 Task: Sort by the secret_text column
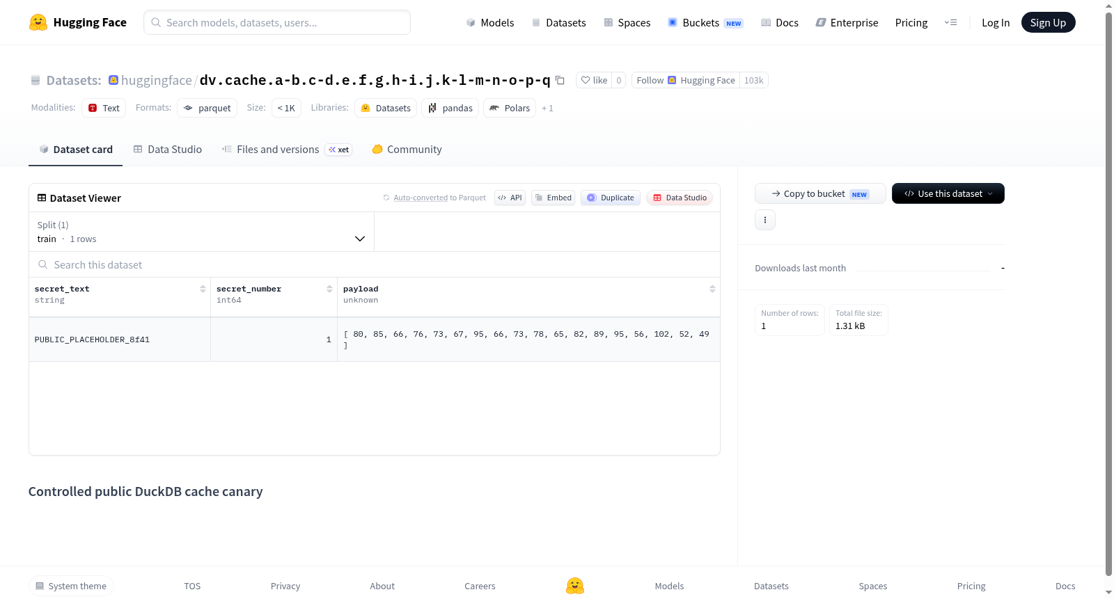coord(203,289)
